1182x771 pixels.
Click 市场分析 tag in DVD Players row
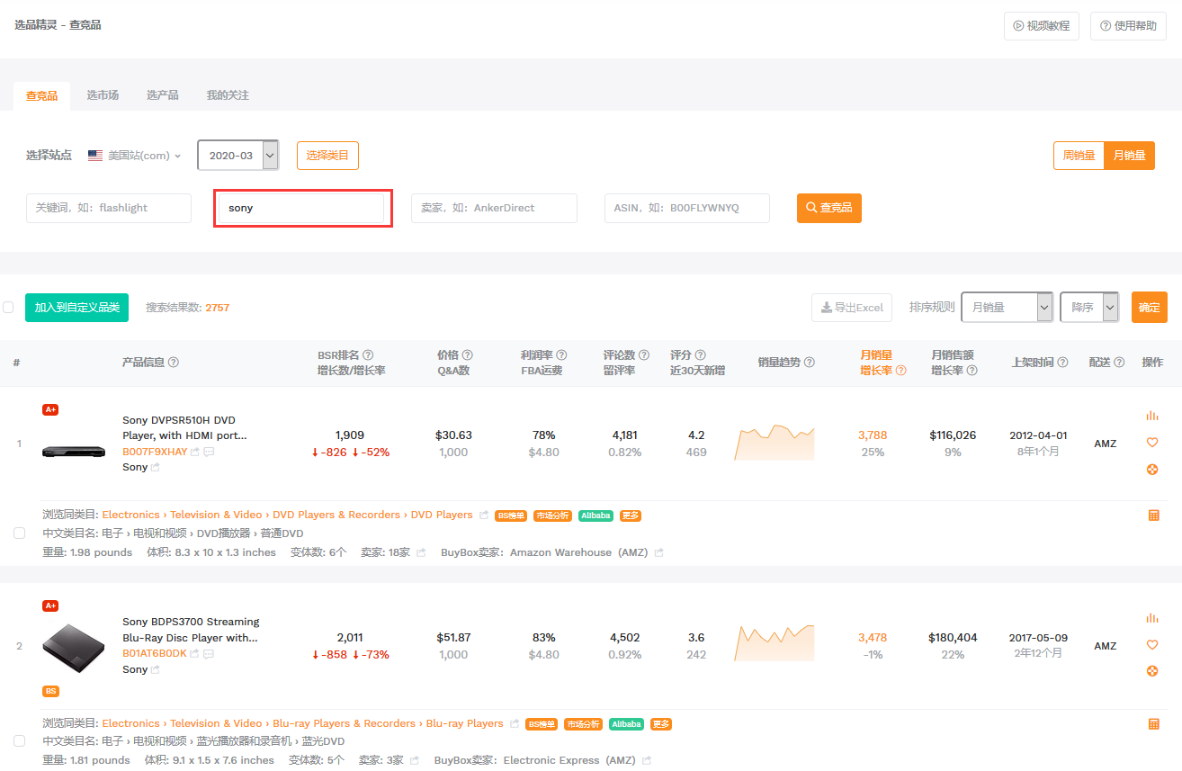(x=553, y=515)
